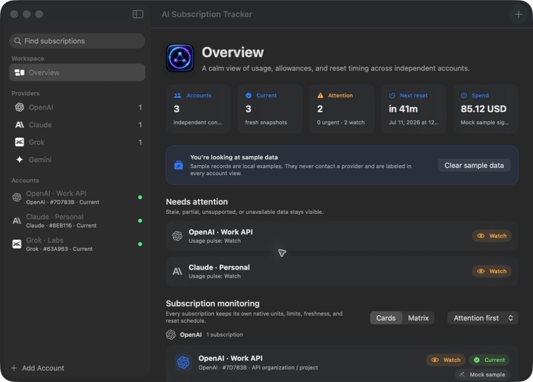Click Claude logo in Needs attention row

click(x=177, y=271)
